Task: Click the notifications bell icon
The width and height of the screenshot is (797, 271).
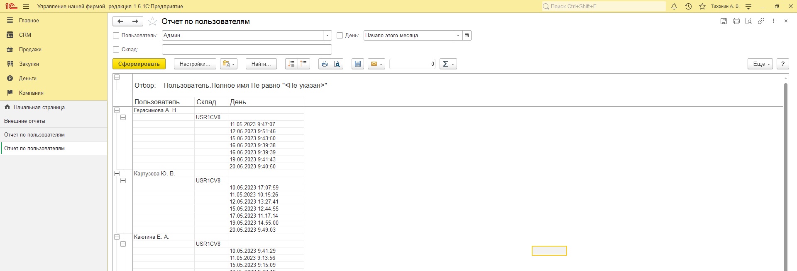Action: tap(674, 7)
